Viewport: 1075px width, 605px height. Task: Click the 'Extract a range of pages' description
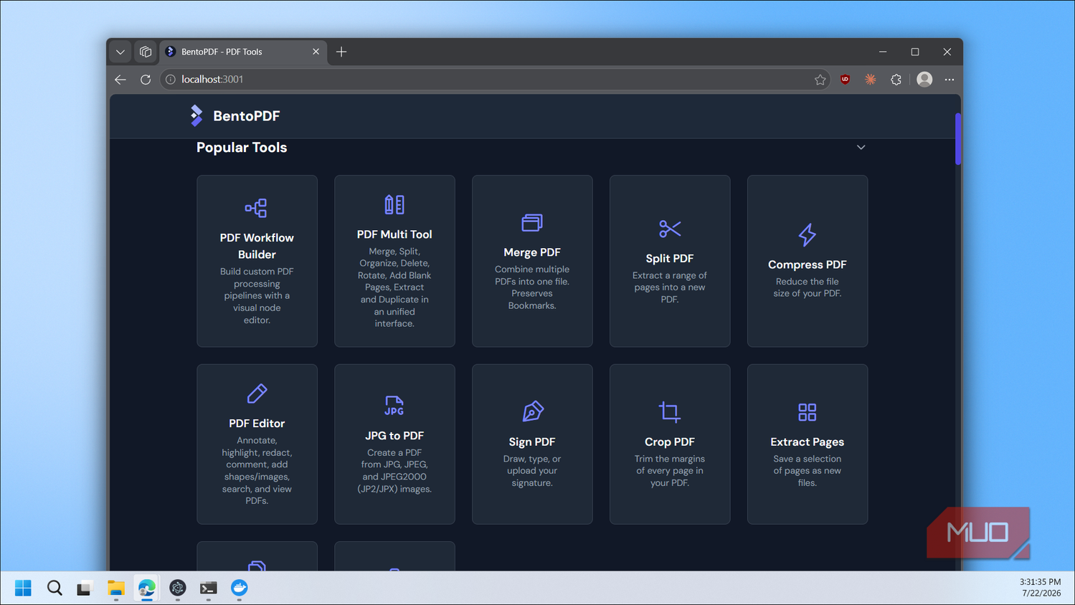(670, 287)
